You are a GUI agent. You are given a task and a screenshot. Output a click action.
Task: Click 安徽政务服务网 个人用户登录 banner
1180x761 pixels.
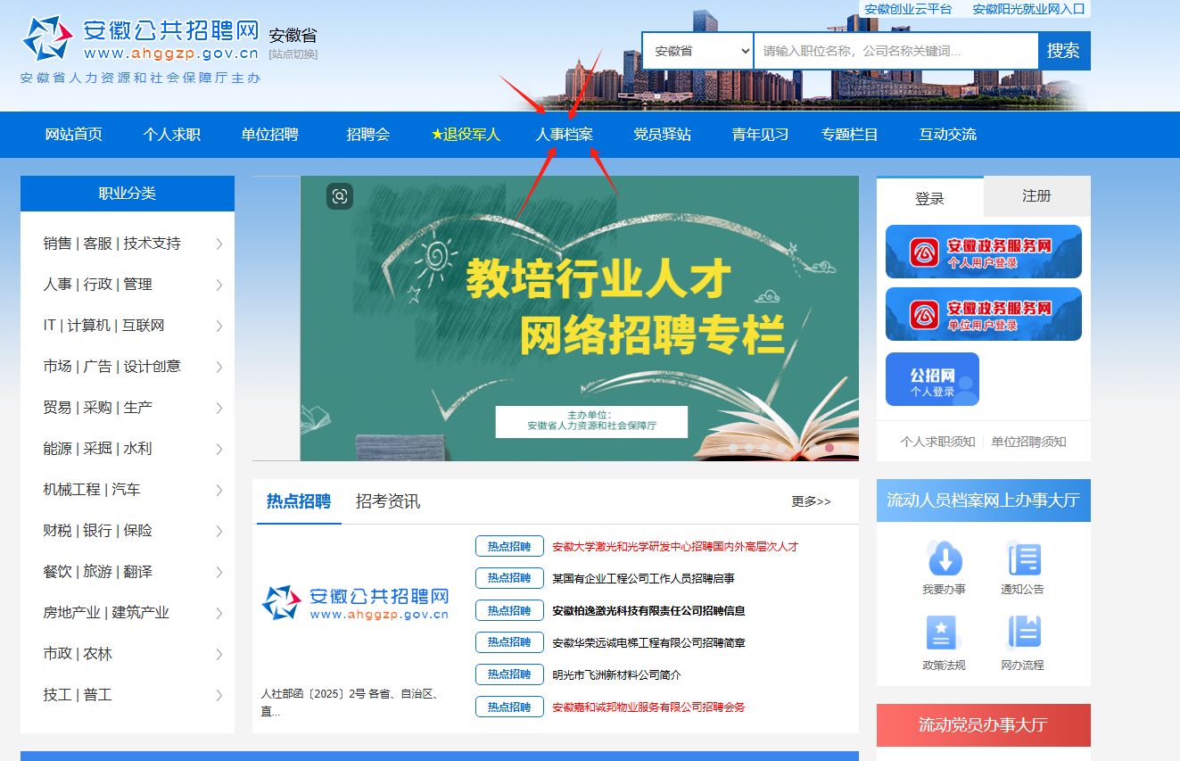click(984, 252)
